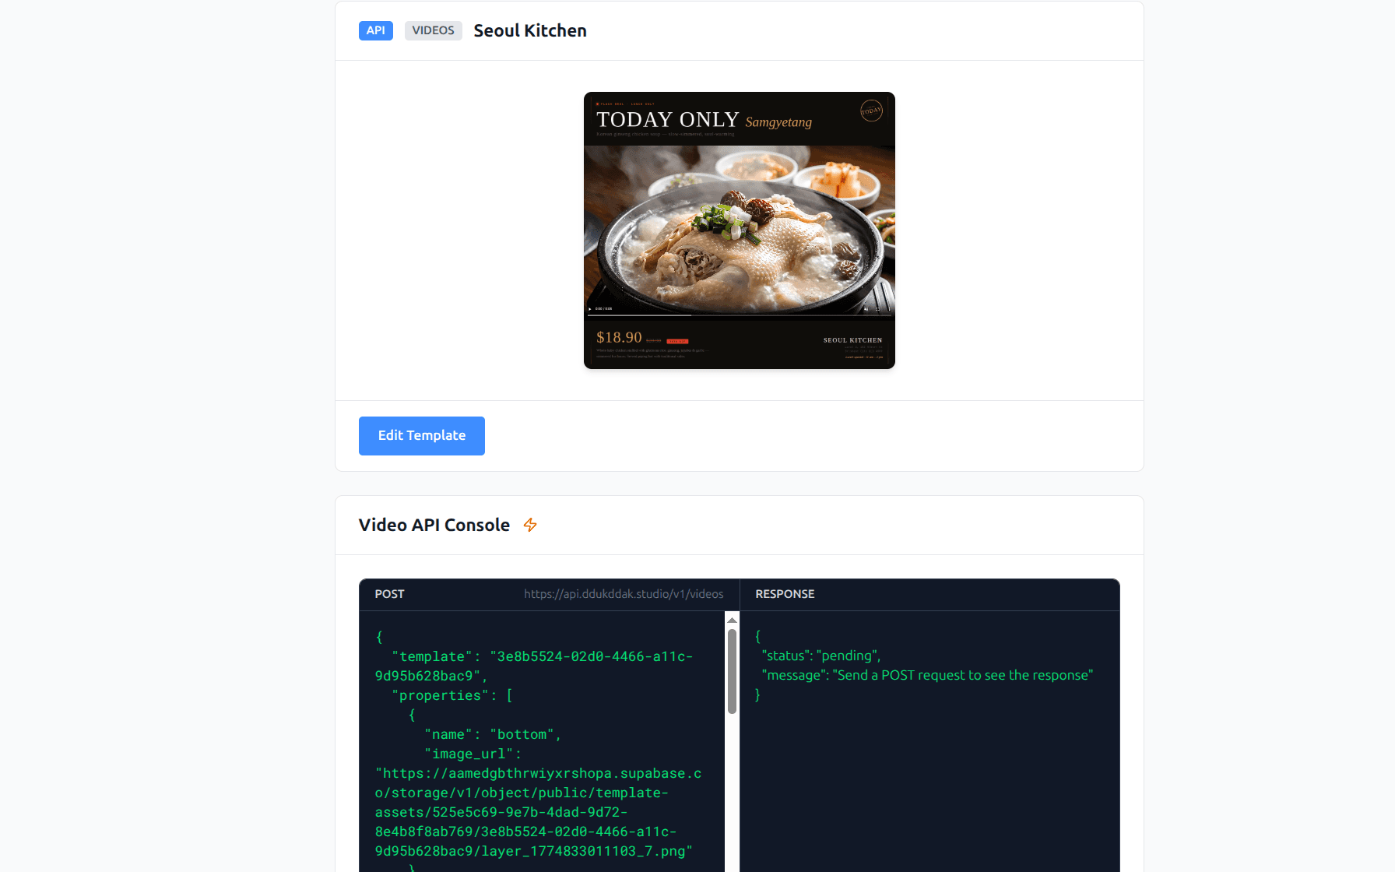
Task: Click the red SALE tag next to $18.90
Action: 677,340
